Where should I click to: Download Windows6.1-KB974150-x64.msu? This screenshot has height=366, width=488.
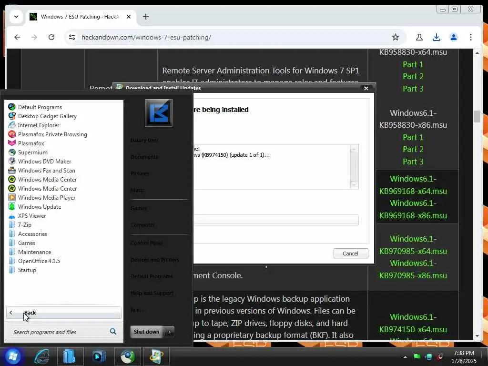tap(413, 323)
